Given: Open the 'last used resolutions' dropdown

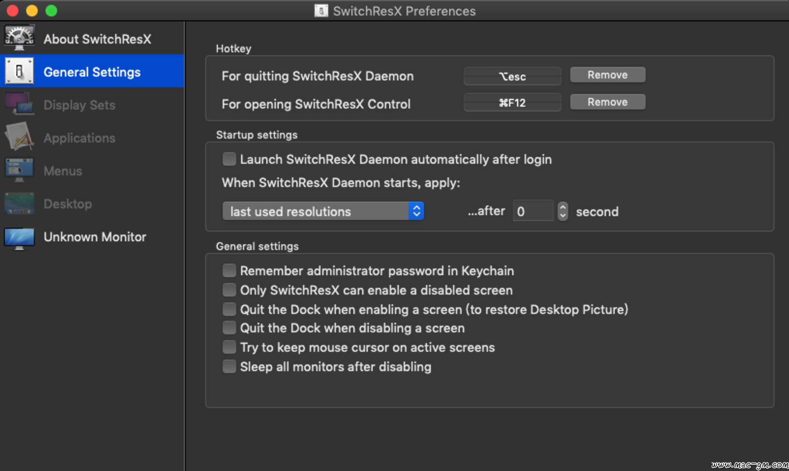Looking at the screenshot, I should [323, 211].
